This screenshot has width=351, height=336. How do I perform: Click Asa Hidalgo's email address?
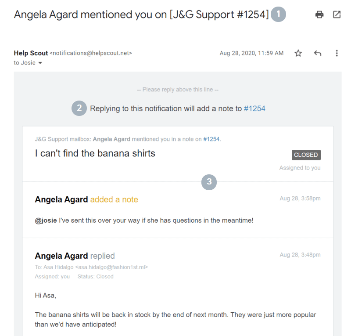coord(111,267)
